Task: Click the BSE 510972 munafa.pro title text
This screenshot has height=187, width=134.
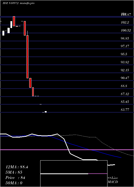Action: pos(18,3)
